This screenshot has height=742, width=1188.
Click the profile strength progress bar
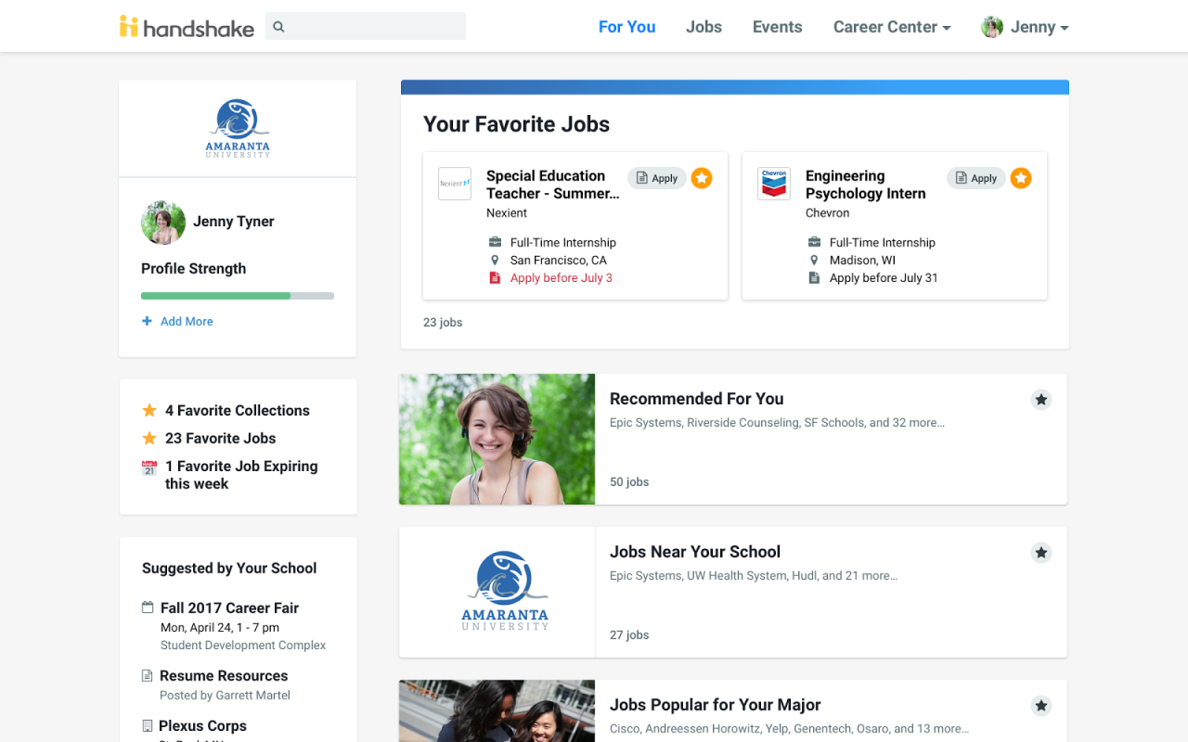[x=238, y=296]
